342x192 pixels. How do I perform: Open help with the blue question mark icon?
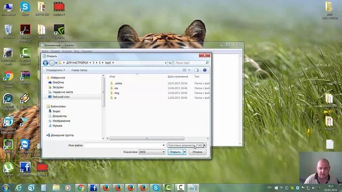coord(205,70)
